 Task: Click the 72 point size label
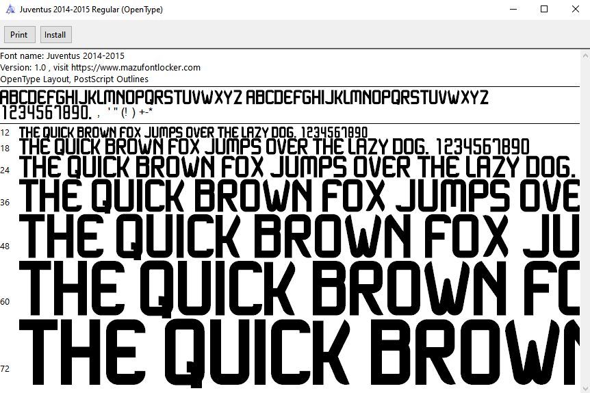tap(5, 369)
